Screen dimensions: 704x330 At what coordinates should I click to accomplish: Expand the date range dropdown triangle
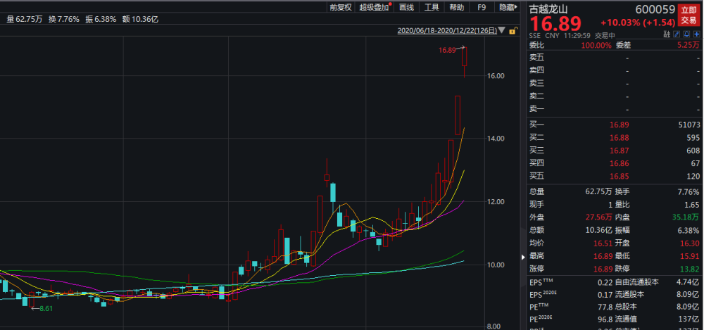point(501,31)
